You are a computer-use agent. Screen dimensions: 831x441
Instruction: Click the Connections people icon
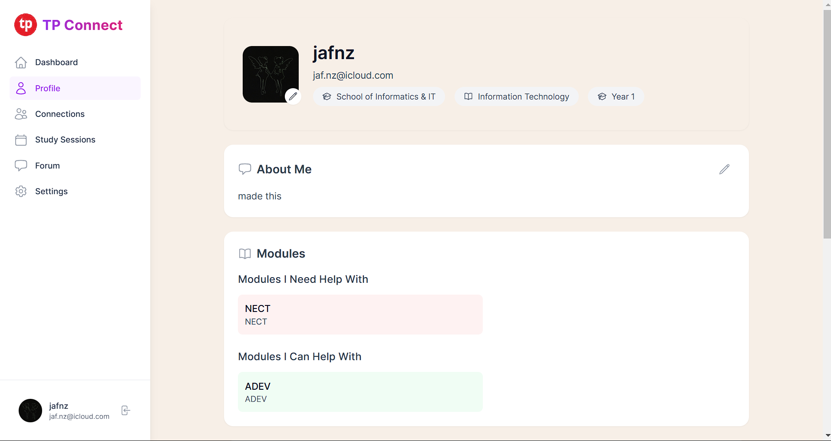(20, 114)
